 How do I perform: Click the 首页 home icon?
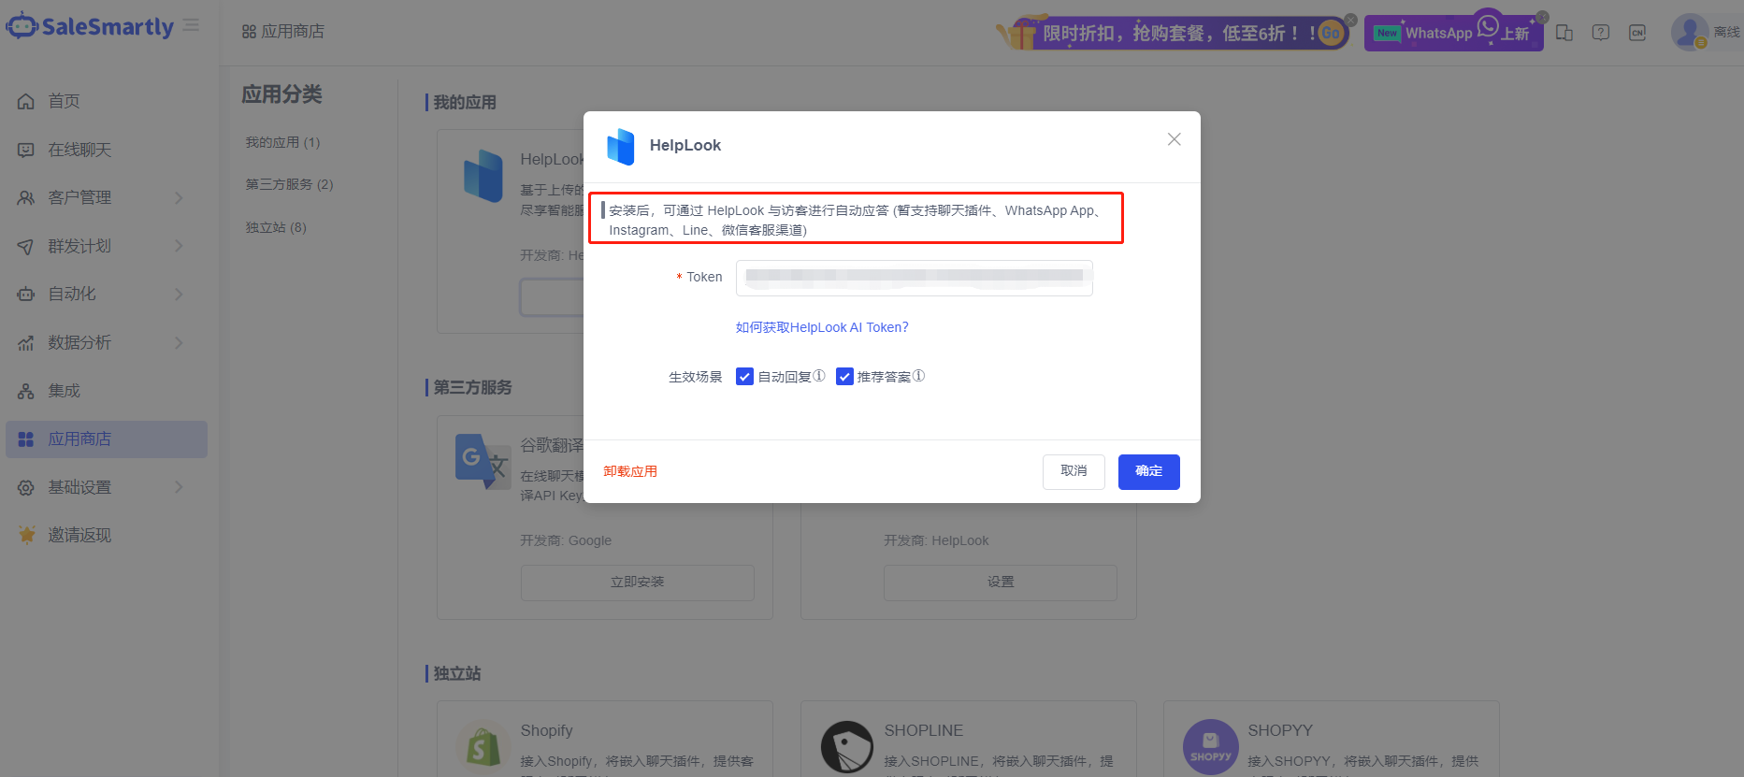[x=26, y=101]
